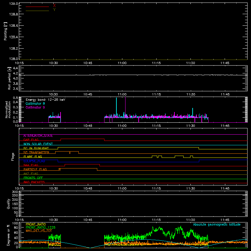The width and height of the screenshot is (251, 251).
Task: Click the '0.3' modulation tick label
Action: [15, 107]
